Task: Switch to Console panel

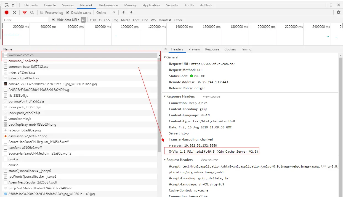Action: [50, 5]
